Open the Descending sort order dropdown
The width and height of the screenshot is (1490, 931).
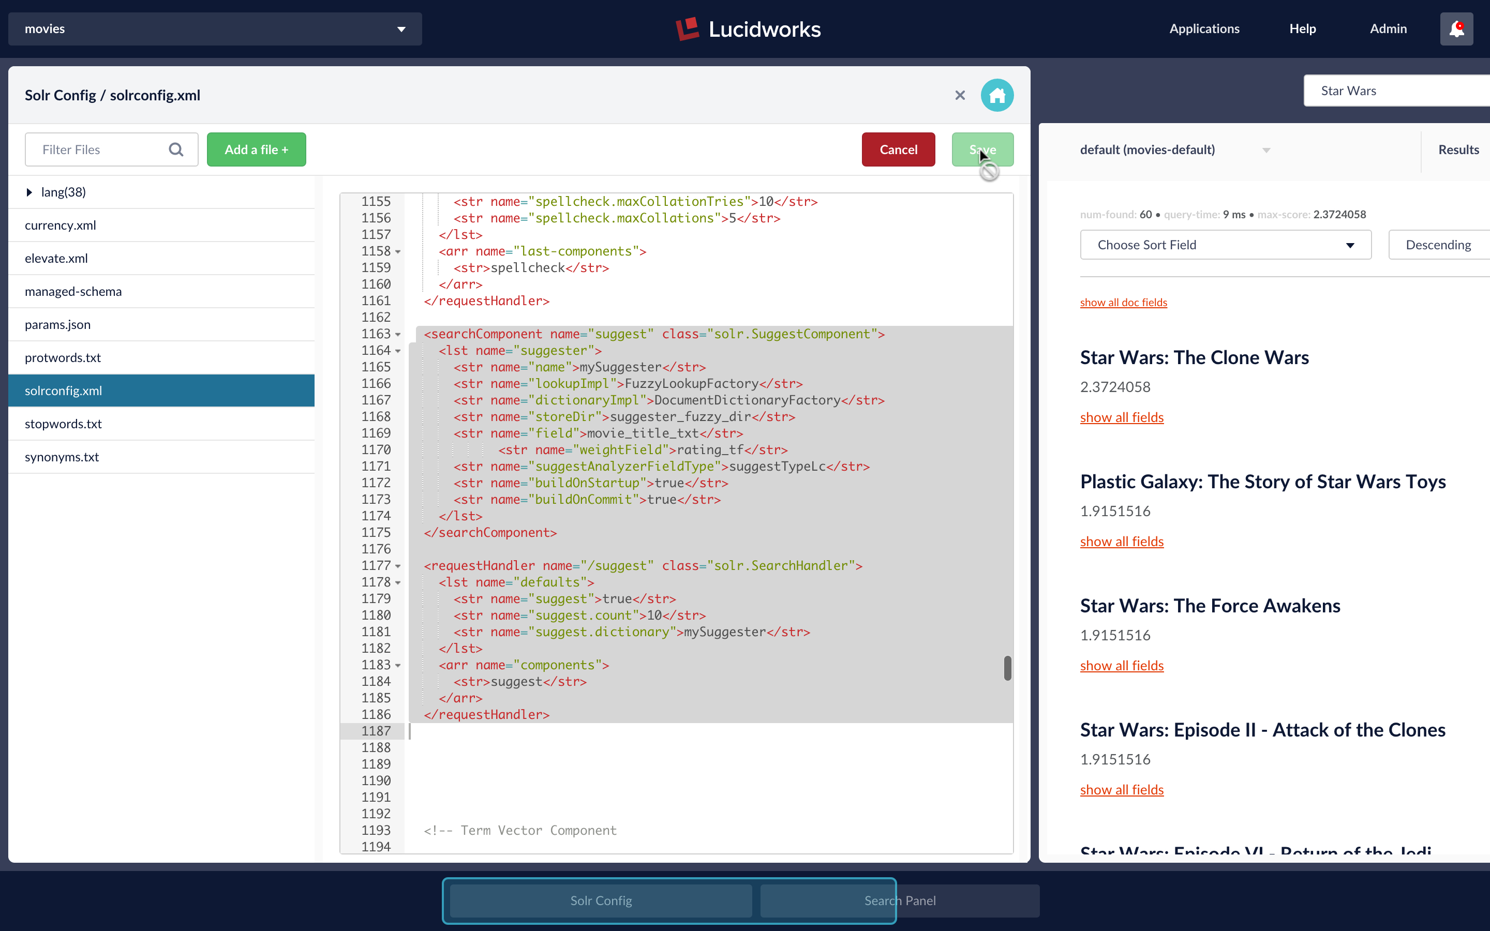[1439, 245]
